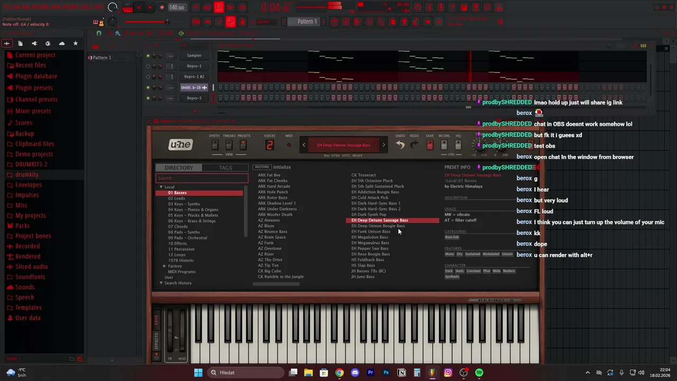
Task: Click the u-he logo in Repro
Action: [x=180, y=145]
